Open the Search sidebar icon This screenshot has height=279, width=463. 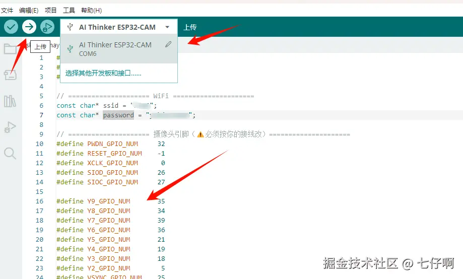click(x=10, y=153)
